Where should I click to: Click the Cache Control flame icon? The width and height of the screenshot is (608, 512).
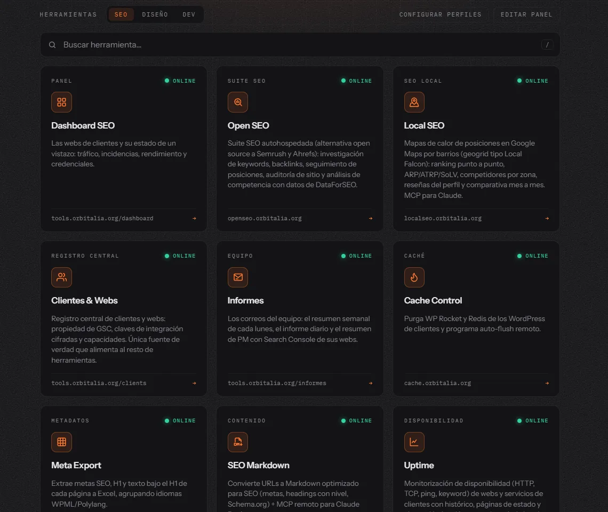[x=414, y=277]
